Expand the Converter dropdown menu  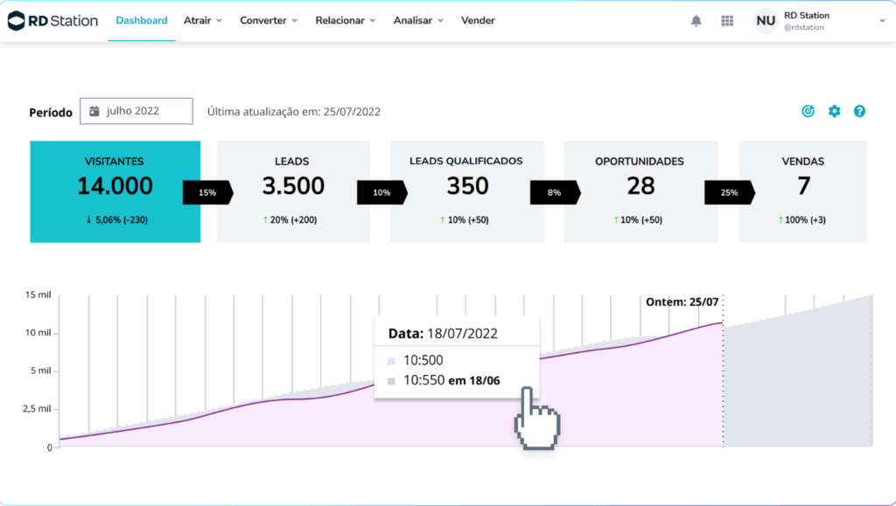click(x=269, y=20)
